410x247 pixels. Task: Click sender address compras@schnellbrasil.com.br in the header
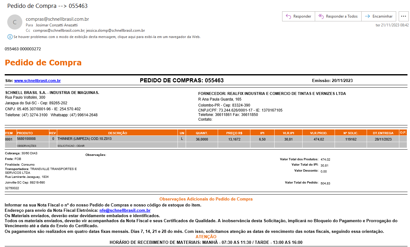pyautogui.click(x=57, y=19)
